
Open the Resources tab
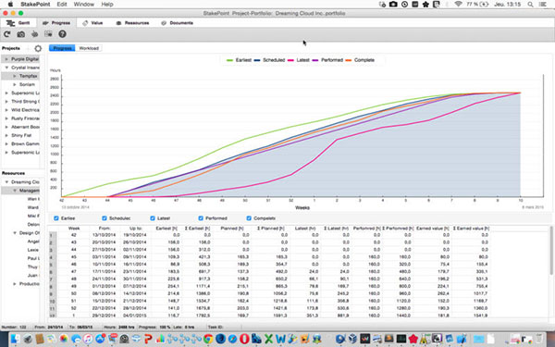pos(132,22)
